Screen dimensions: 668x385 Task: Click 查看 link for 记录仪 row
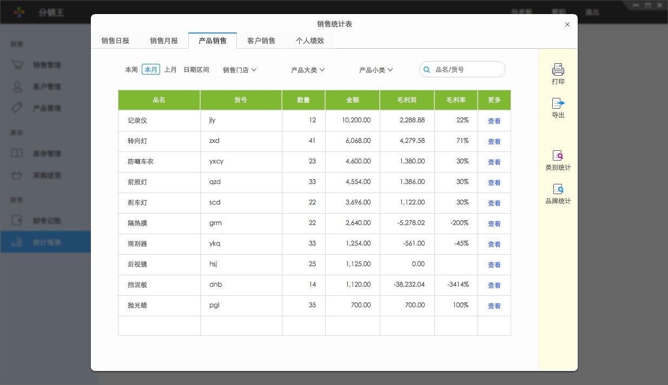(x=494, y=121)
